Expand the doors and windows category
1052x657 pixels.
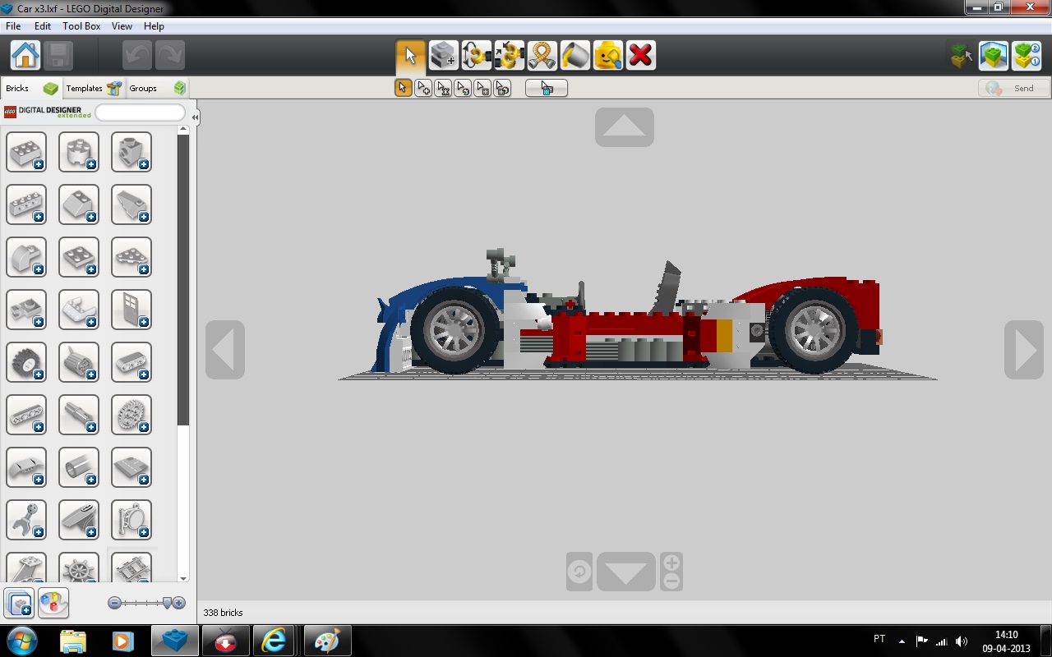tap(131, 310)
